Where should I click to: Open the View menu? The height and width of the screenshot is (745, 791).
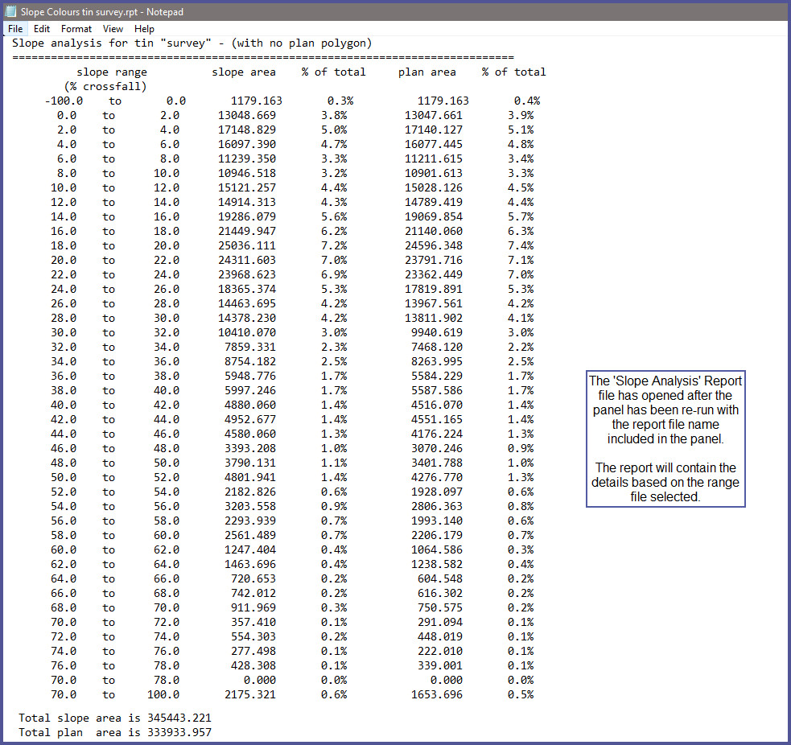tap(113, 29)
